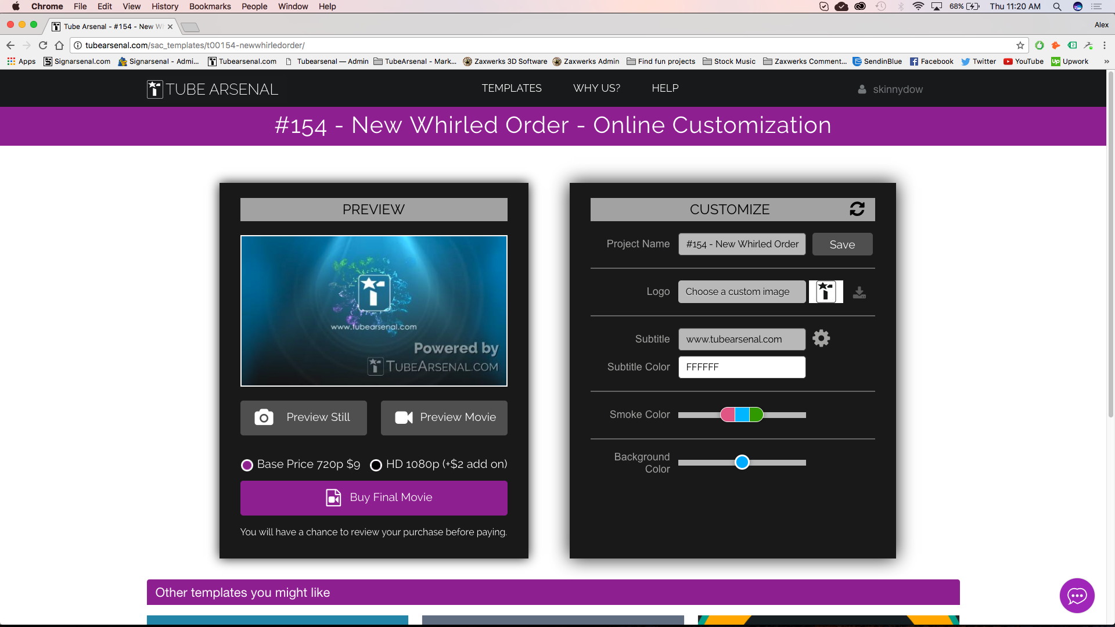Click Buy Final Movie button
The width and height of the screenshot is (1115, 627).
coord(374,498)
